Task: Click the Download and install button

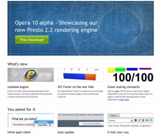Action: [x=91, y=124]
